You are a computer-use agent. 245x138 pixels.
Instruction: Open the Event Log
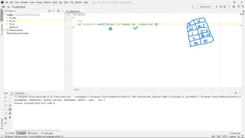[235, 133]
